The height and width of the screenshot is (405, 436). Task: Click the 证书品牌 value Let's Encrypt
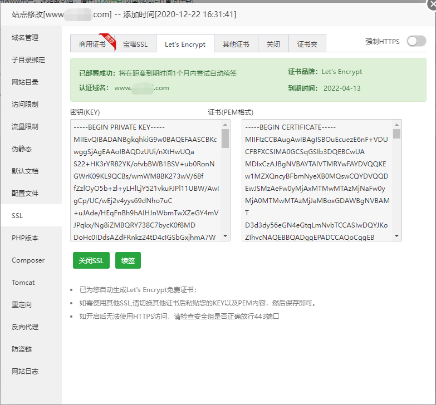pyautogui.click(x=342, y=72)
